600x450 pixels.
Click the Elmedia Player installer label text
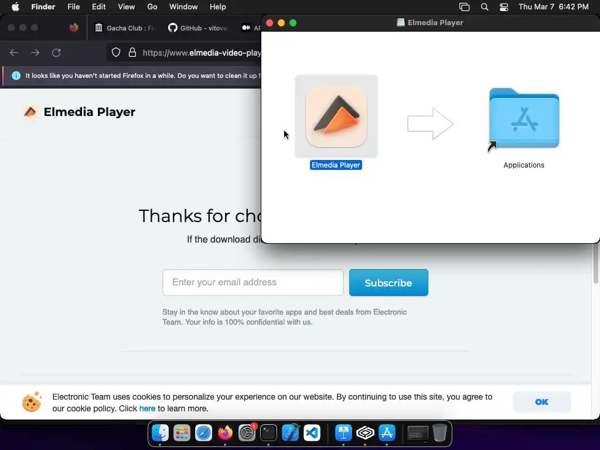336,165
